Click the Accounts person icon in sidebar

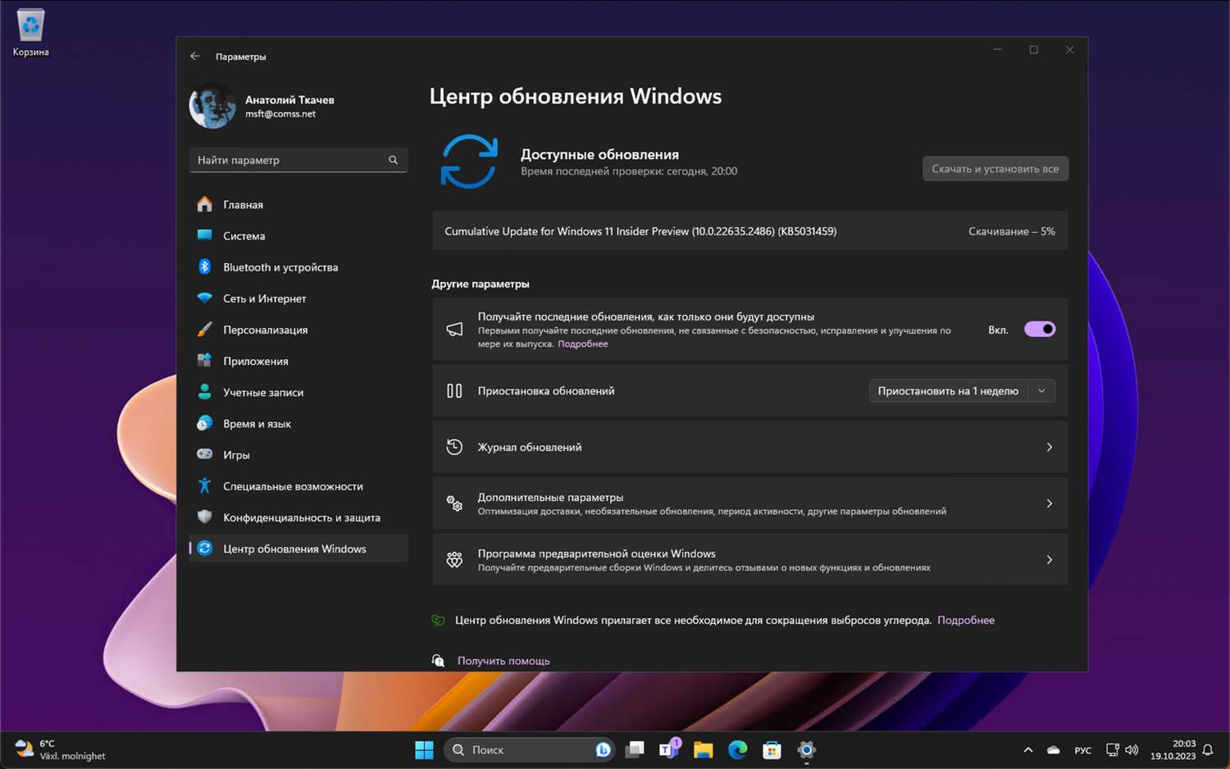click(x=205, y=392)
